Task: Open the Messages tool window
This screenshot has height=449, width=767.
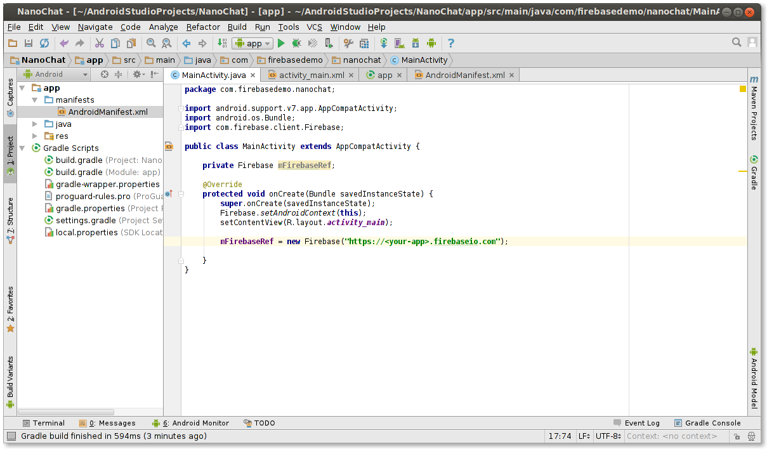Action: 107,423
